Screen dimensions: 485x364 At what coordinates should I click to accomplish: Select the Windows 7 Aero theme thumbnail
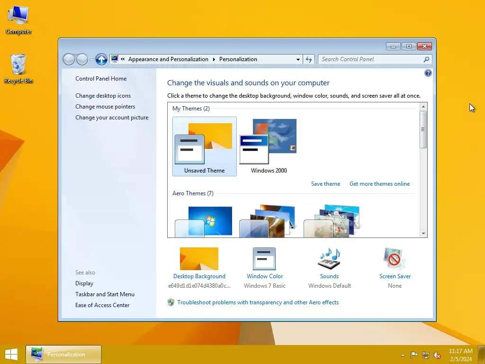[x=204, y=222]
